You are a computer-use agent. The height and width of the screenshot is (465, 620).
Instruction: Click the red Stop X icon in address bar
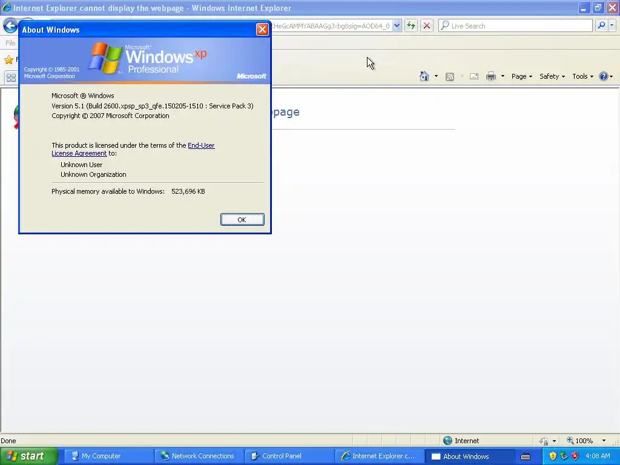pyautogui.click(x=427, y=25)
